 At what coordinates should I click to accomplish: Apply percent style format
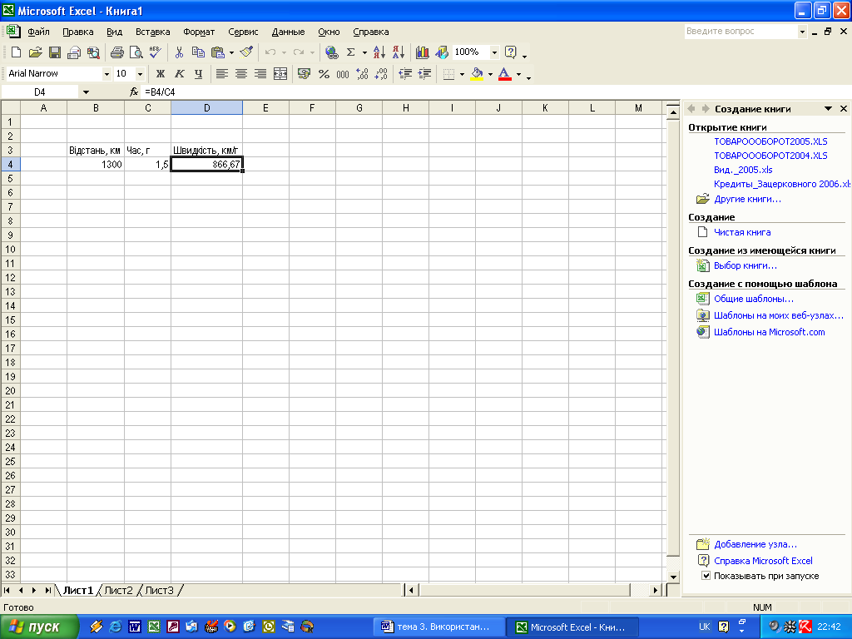point(324,74)
